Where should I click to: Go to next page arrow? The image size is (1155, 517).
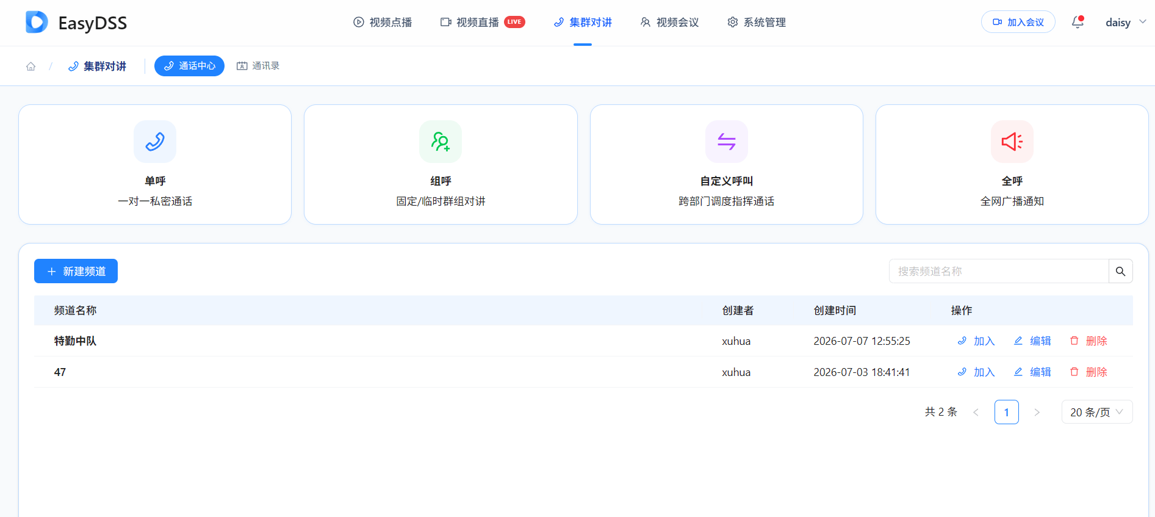[1037, 412]
